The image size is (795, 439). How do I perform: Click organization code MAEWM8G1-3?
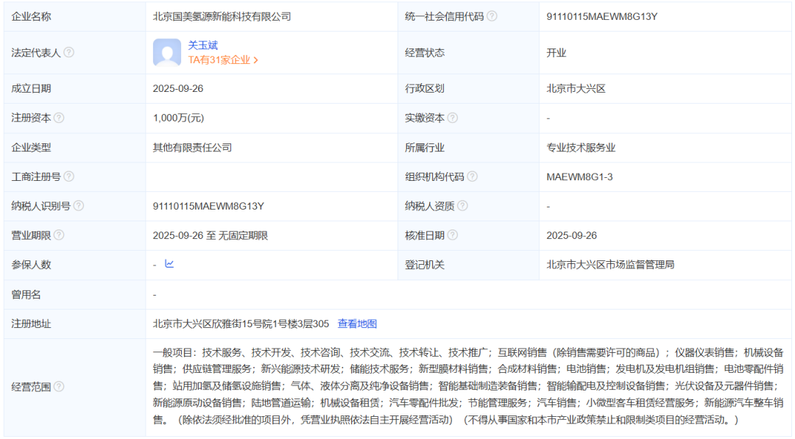[579, 176]
